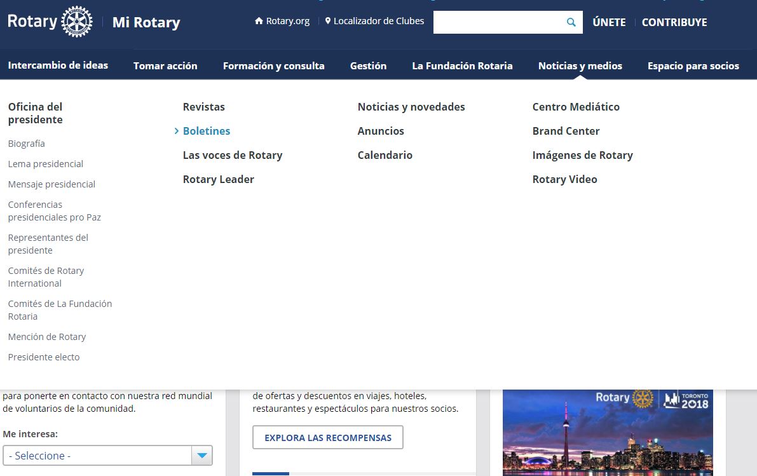Open Comités de Rotary International
The image size is (757, 476).
point(46,276)
